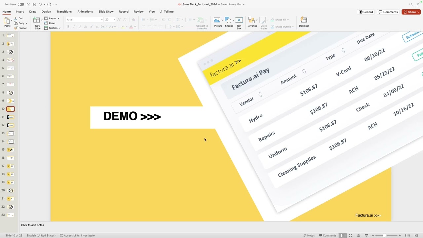This screenshot has width=423, height=238.
Task: Toggle the AutoSave switch
Action: [21, 4]
